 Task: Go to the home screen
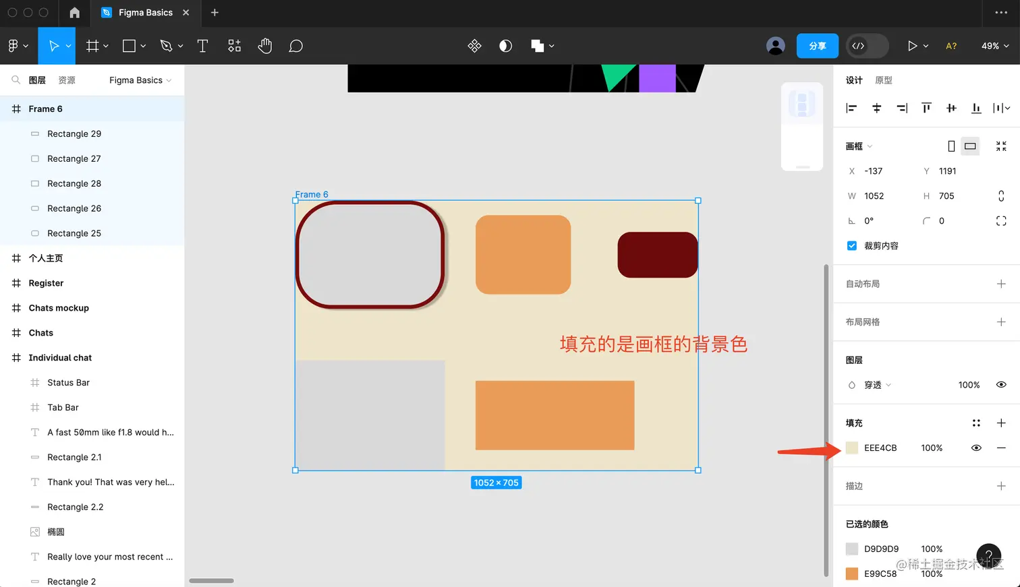tap(75, 13)
